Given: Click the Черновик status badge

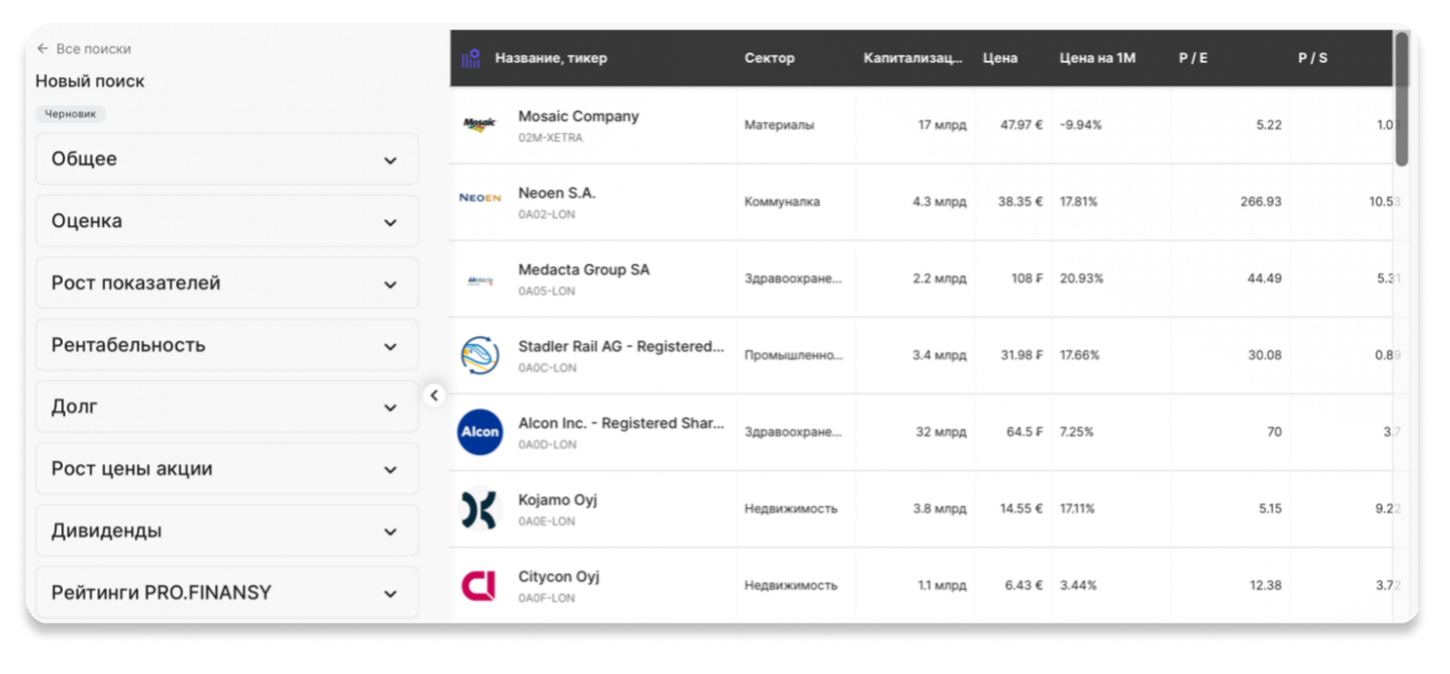Looking at the screenshot, I should pos(70,114).
